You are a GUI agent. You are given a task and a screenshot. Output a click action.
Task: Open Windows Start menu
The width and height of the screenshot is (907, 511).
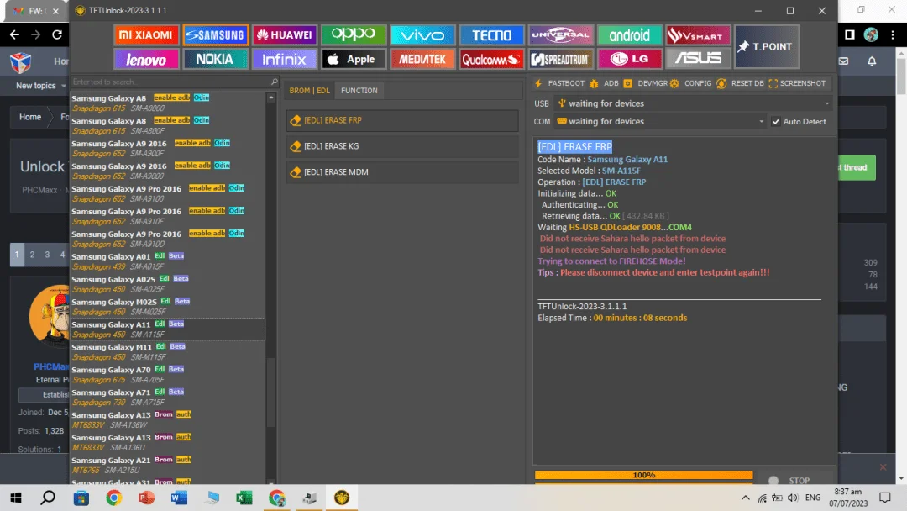(16, 498)
